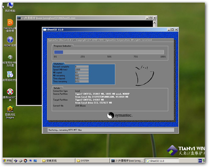209x167 pixels.
Task: Click the EN language indicator in tray
Action: point(200,161)
